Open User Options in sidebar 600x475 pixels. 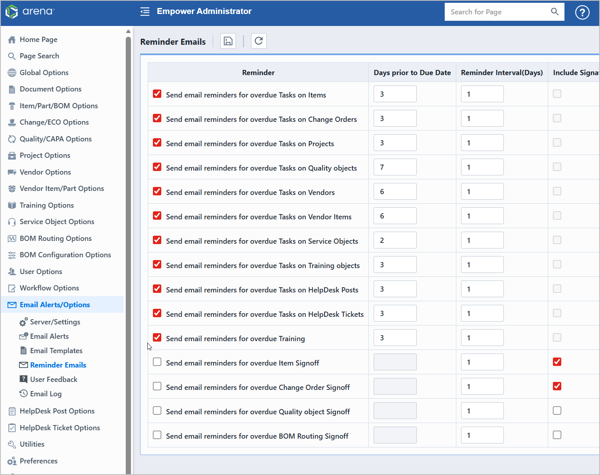41,272
